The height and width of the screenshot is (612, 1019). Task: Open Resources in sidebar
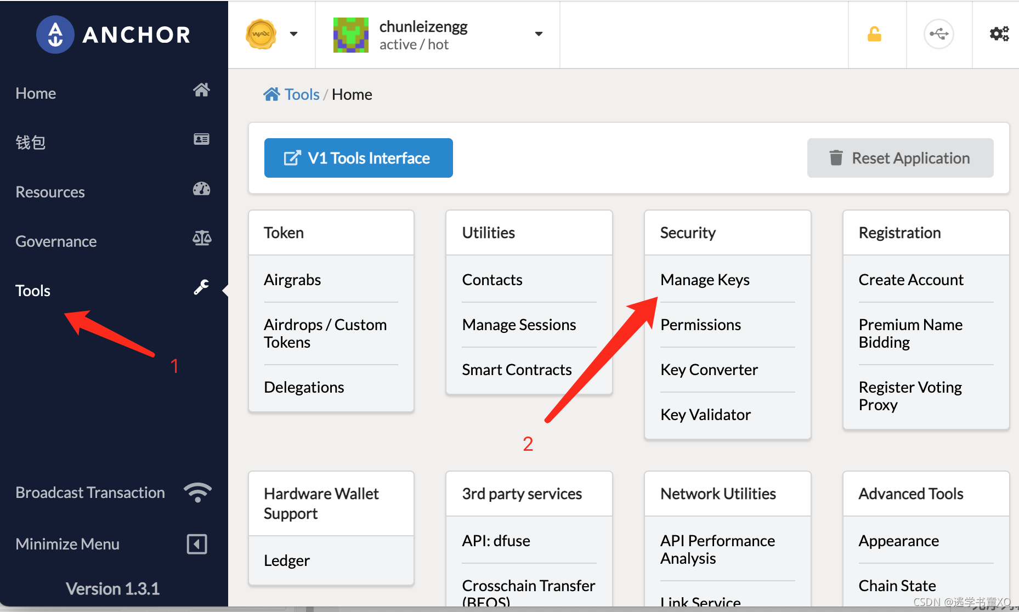click(x=50, y=192)
